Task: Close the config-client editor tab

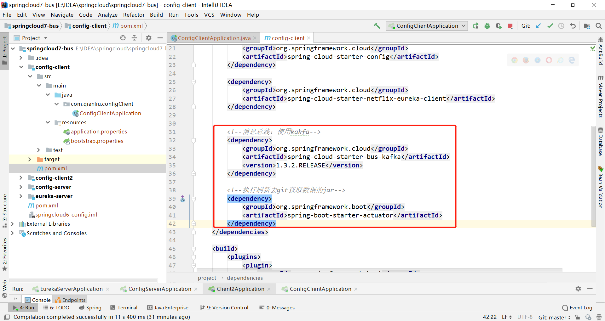Action: (309, 38)
